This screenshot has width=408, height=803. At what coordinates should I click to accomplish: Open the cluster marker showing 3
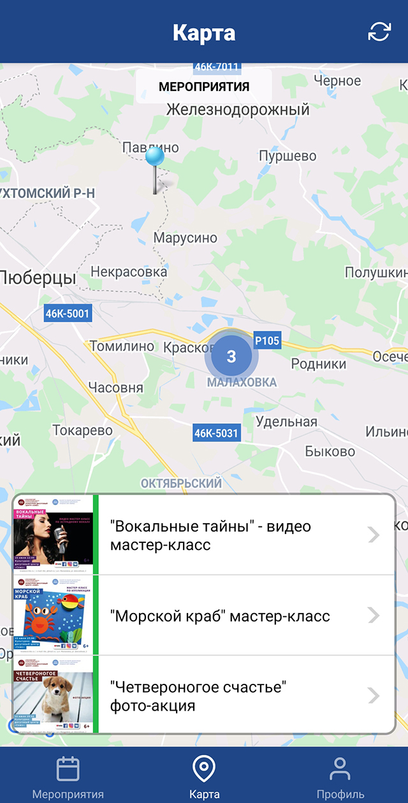coord(231,356)
